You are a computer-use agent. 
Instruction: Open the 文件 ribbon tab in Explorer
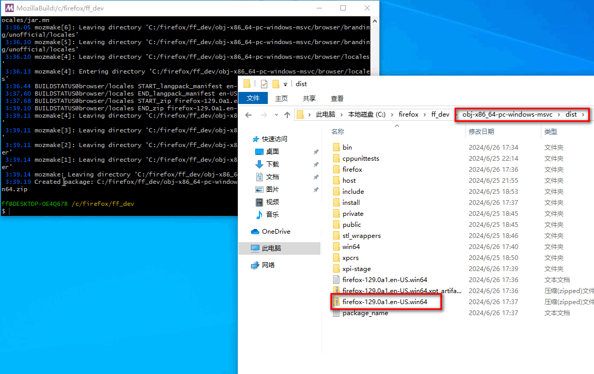(253, 98)
